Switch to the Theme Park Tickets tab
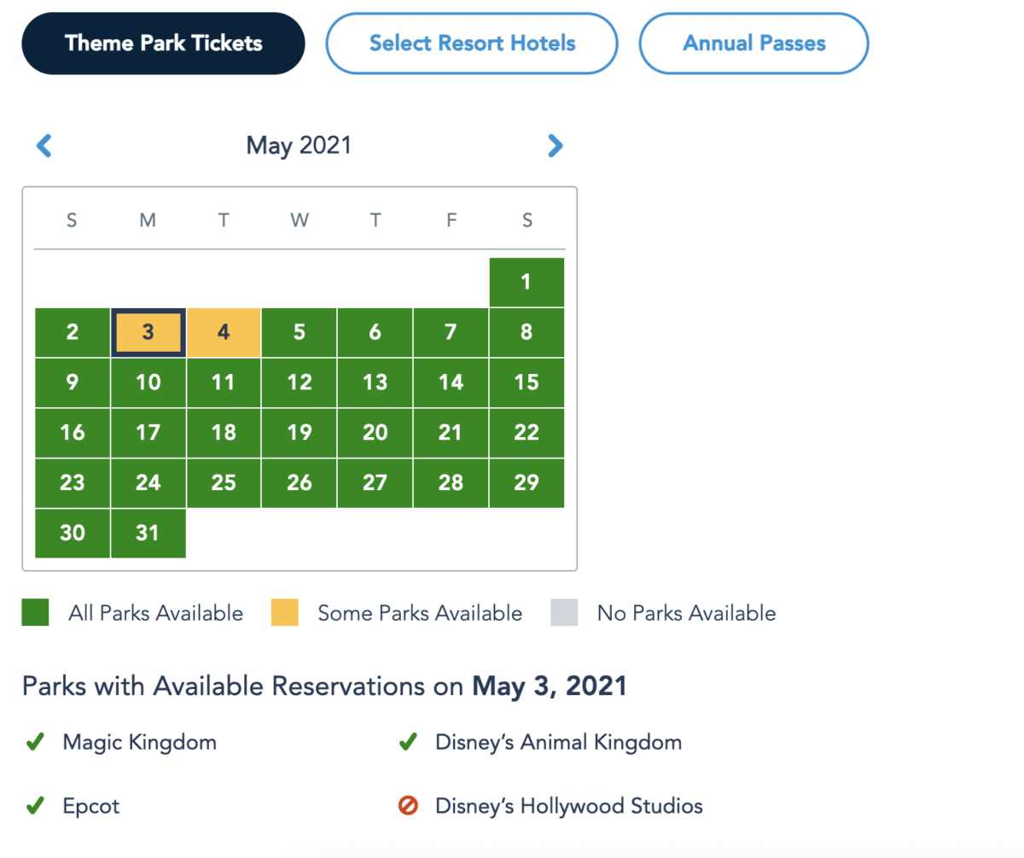The height and width of the screenshot is (858, 1024). coord(164,44)
